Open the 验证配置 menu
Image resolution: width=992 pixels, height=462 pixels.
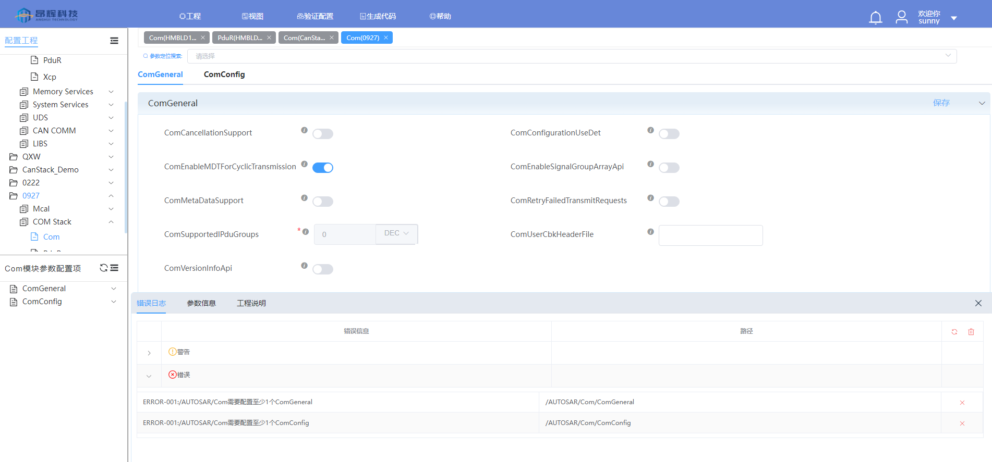pyautogui.click(x=315, y=16)
